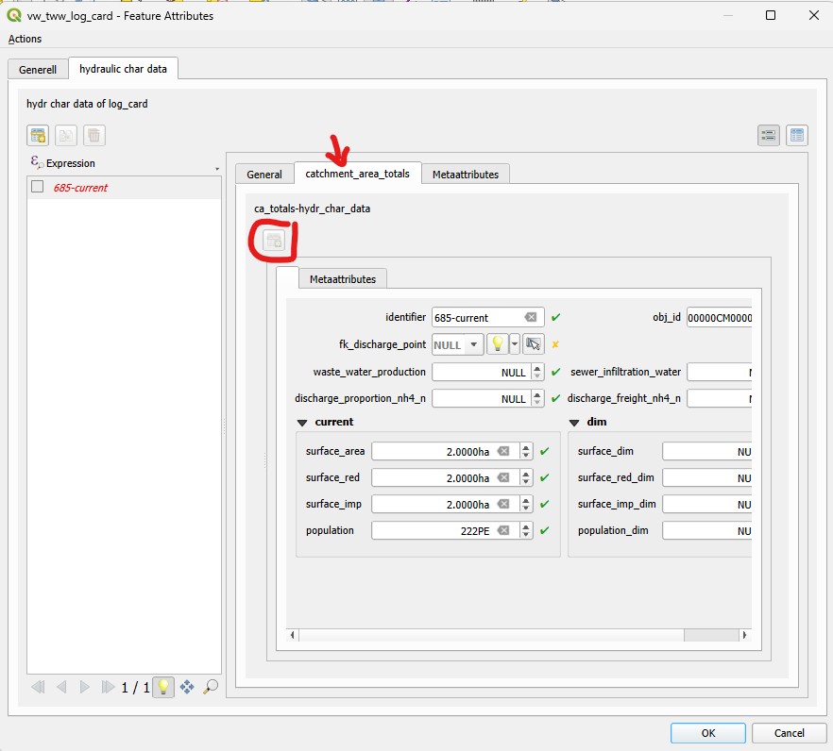This screenshot has width=833, height=751.
Task: Switch to table view icon
Action: pyautogui.click(x=797, y=135)
